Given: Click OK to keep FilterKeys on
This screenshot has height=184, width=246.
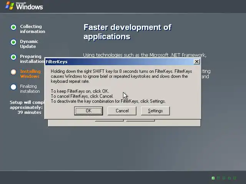Looking at the screenshot, I should [x=88, y=111].
